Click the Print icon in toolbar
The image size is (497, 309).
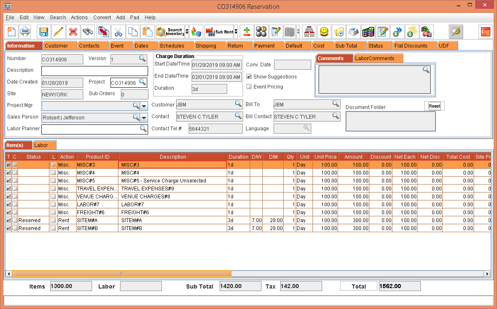click(25, 32)
